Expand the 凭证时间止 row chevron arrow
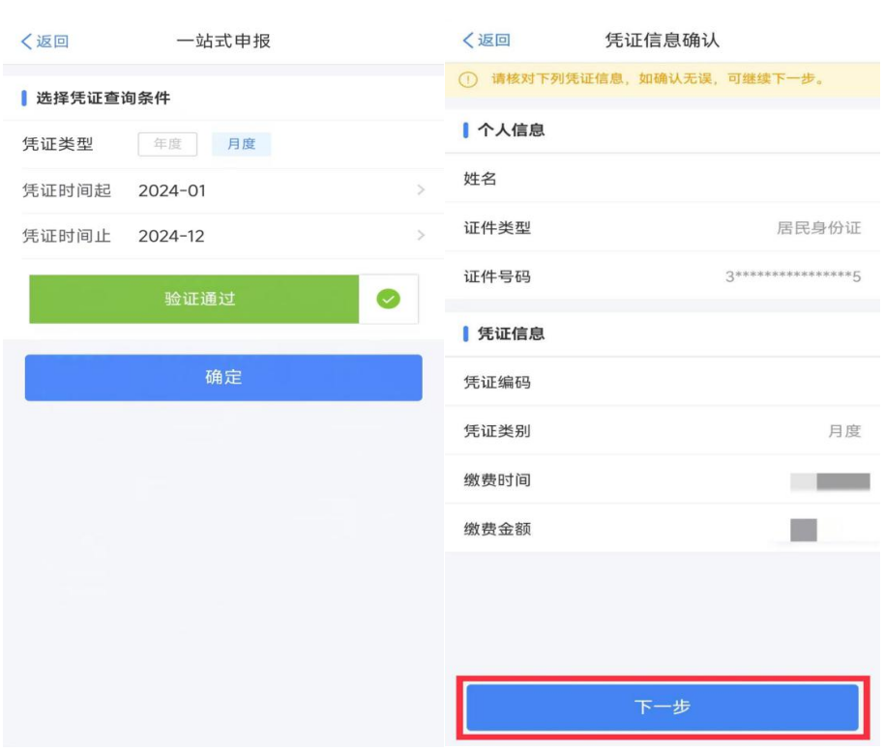 click(420, 236)
